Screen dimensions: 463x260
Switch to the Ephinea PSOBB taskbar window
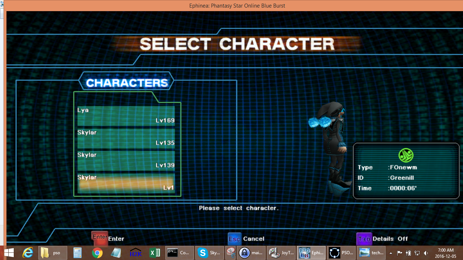point(311,253)
